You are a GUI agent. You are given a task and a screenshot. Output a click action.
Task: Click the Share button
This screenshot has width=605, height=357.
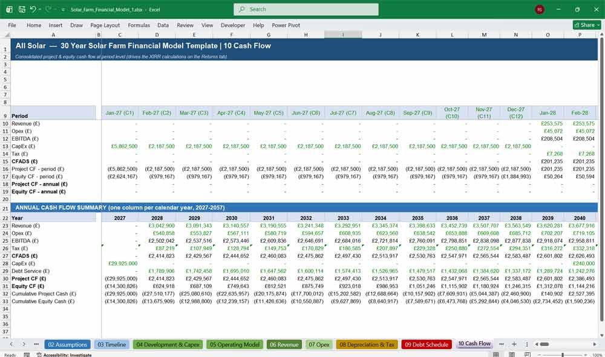coord(587,25)
